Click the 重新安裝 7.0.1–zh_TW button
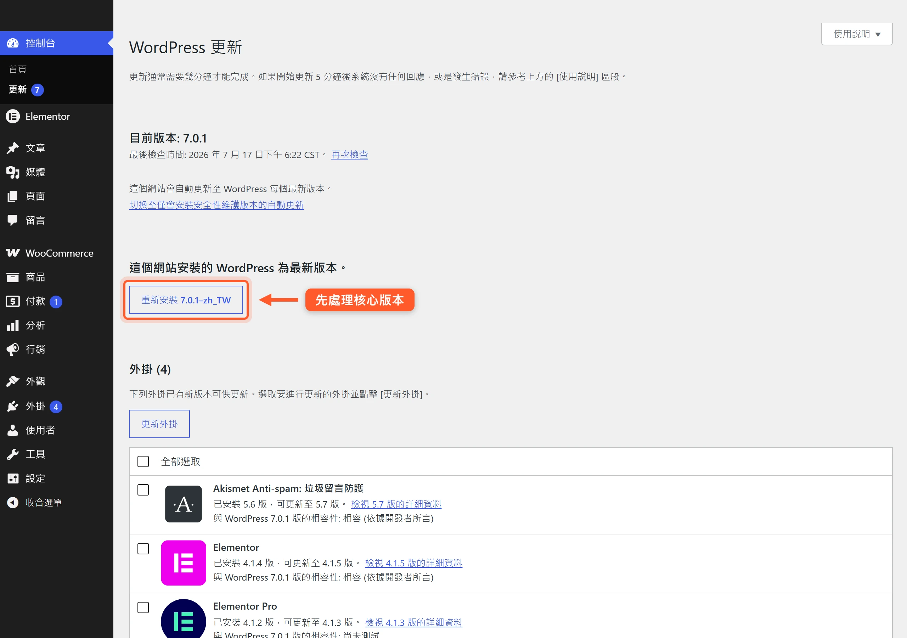 (186, 300)
